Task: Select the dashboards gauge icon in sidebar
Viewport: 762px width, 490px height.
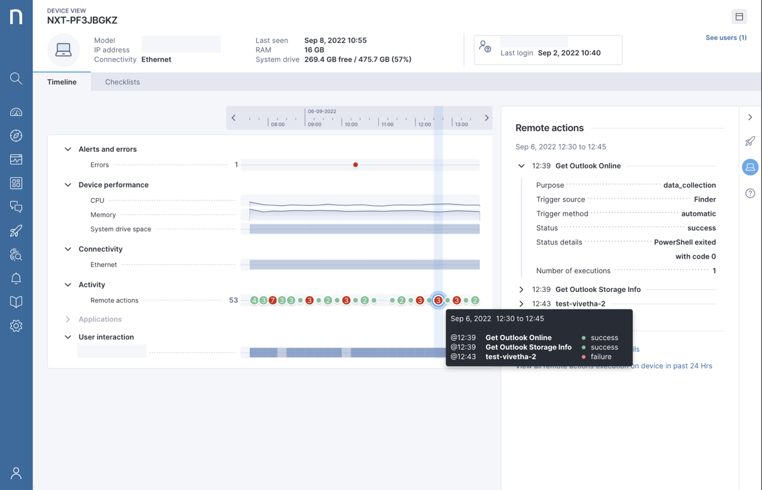Action: coord(16,112)
